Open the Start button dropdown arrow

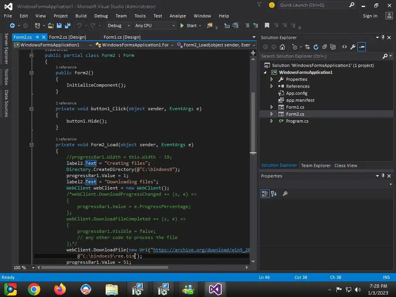pyautogui.click(x=200, y=26)
